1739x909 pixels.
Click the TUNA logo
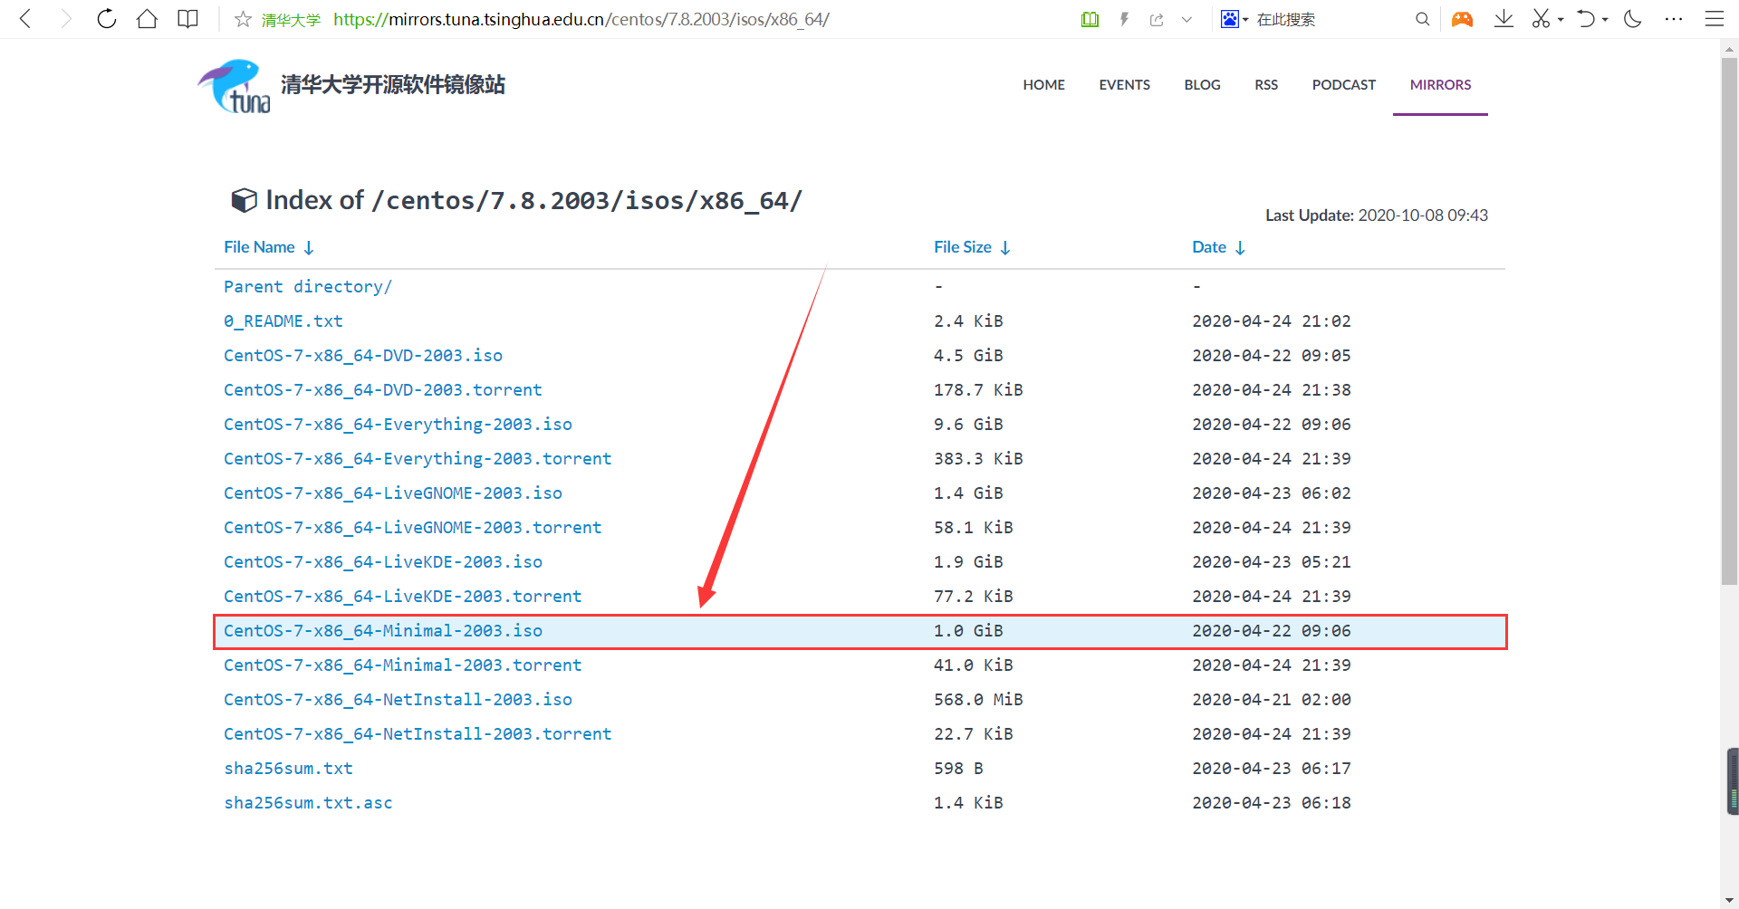pyautogui.click(x=235, y=86)
